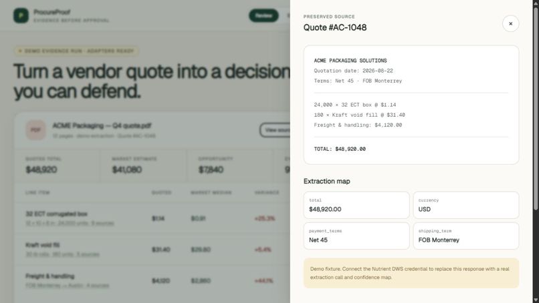Click the Freight & handling: $4,120.00 line

(358, 125)
